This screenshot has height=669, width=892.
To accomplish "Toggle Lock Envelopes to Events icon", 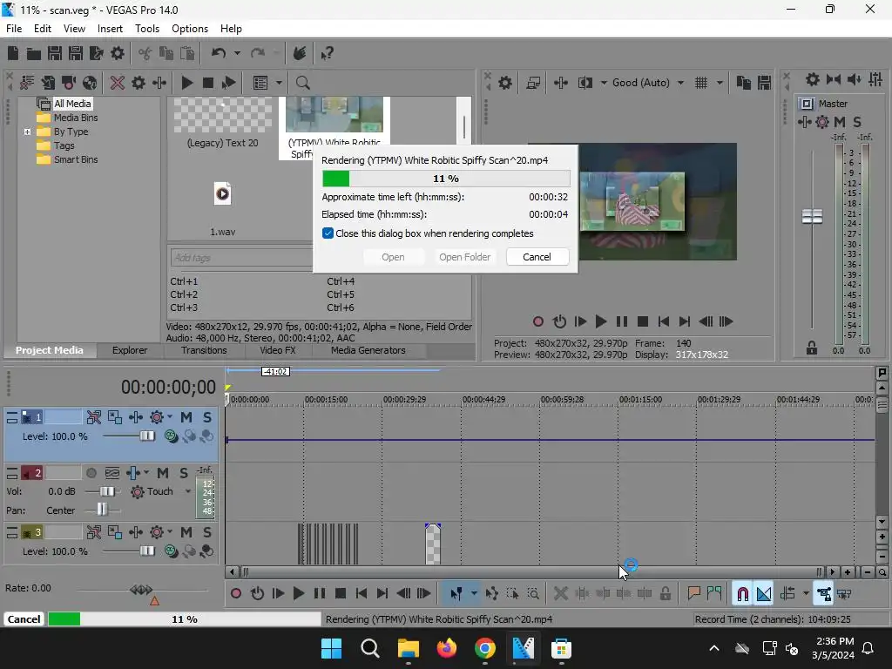I will pyautogui.click(x=824, y=594).
